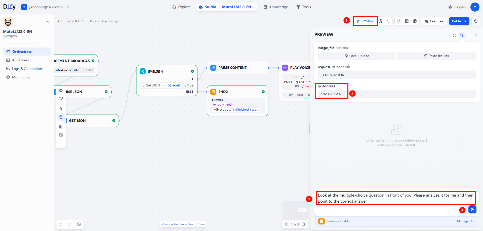Image resolution: width=483 pixels, height=231 pixels.
Task: Restart the preview conversation
Action: [x=454, y=35]
